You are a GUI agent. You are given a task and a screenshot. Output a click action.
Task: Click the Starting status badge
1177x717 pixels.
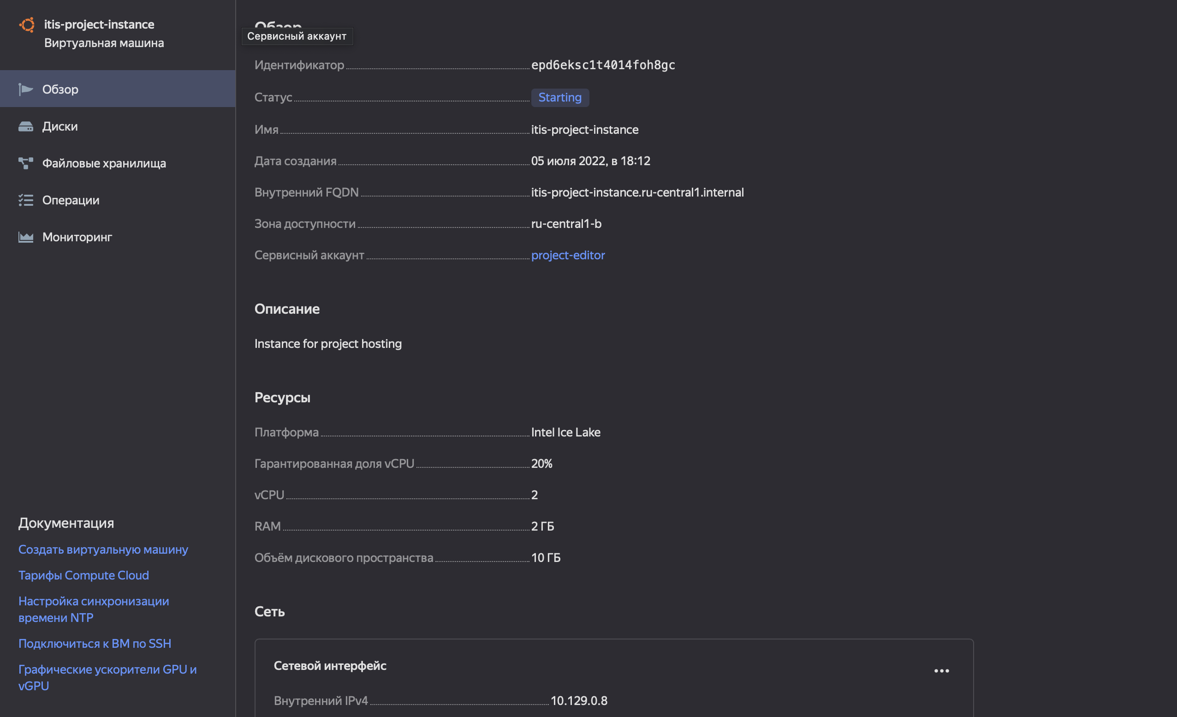point(560,97)
